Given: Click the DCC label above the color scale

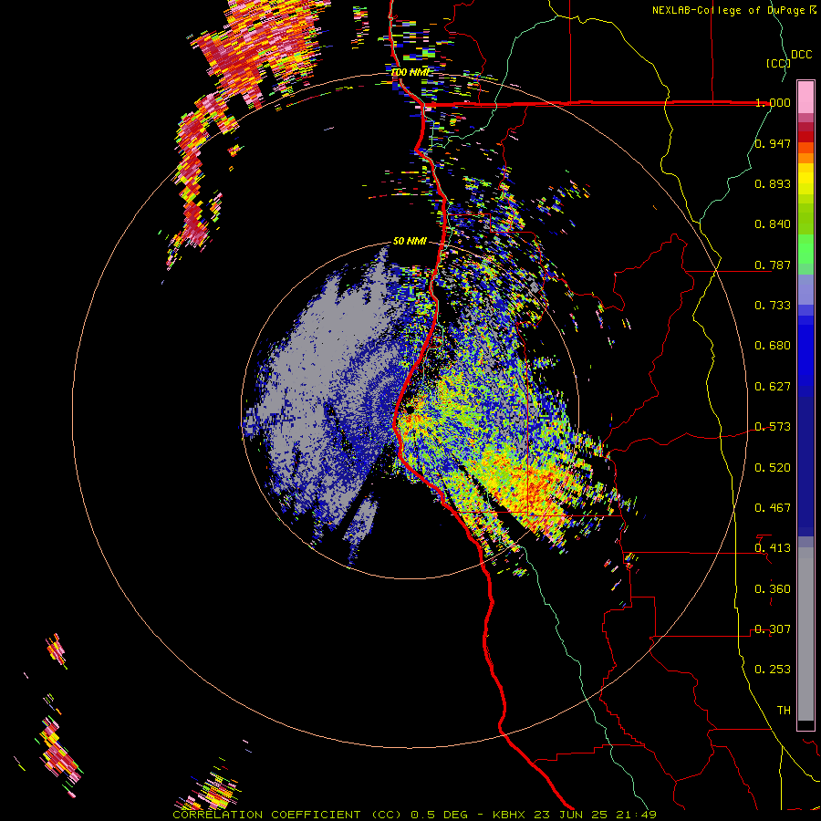Looking at the screenshot, I should click(801, 55).
